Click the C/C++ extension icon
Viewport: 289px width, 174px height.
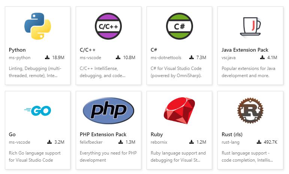point(108,26)
